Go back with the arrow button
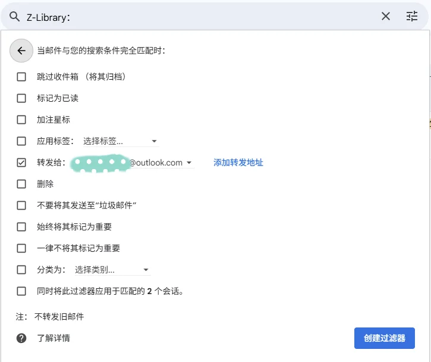The image size is (431, 362). click(21, 51)
